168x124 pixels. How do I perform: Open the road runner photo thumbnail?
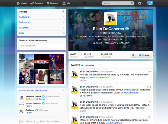pos(26,62)
